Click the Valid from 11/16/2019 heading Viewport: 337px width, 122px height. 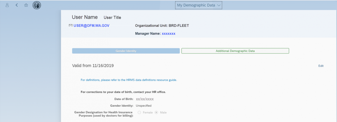click(93, 66)
